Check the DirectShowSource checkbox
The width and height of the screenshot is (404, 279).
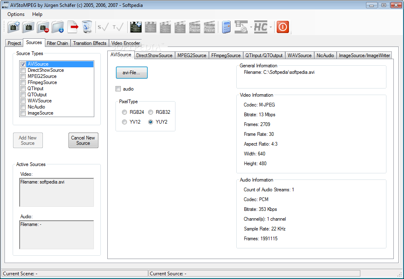tap(23, 70)
